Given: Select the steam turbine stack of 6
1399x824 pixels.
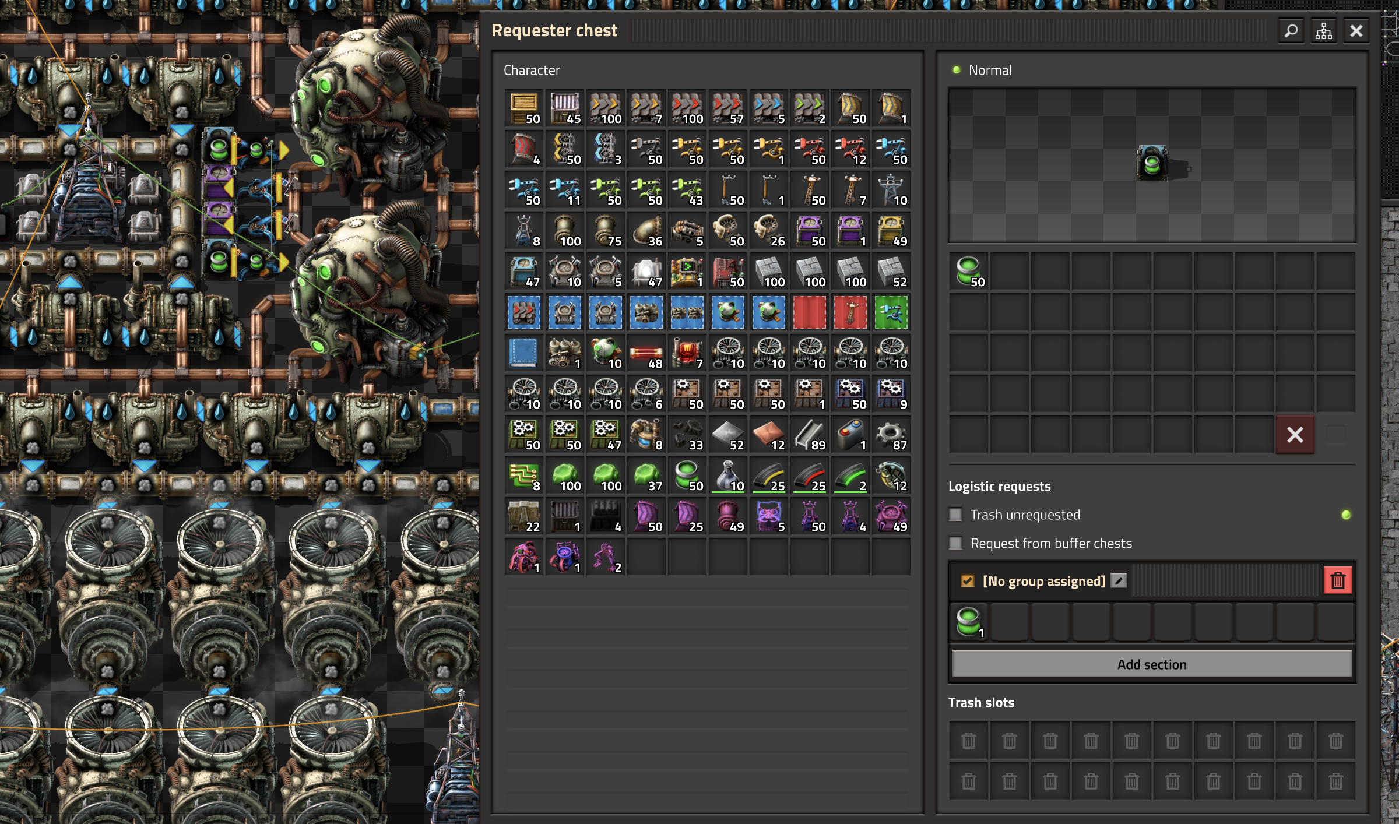Looking at the screenshot, I should pos(646,394).
